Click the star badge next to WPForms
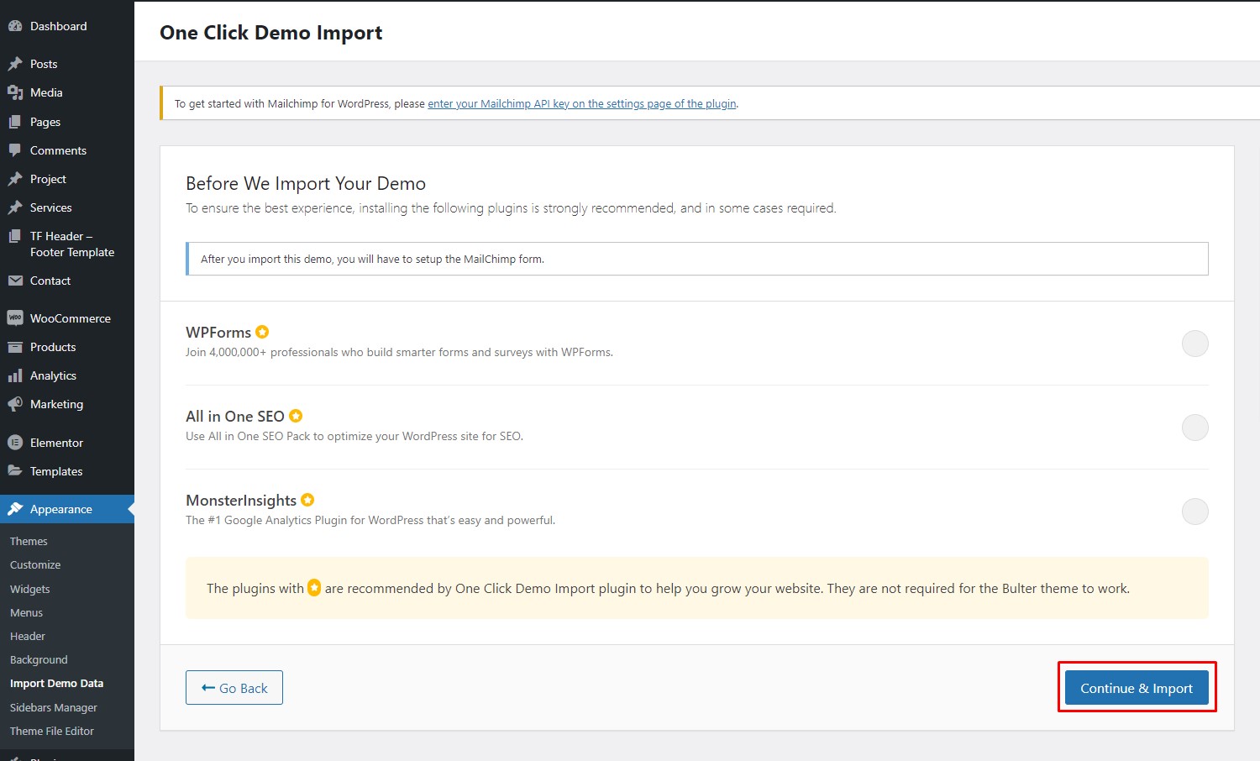The width and height of the screenshot is (1260, 761). 262,332
